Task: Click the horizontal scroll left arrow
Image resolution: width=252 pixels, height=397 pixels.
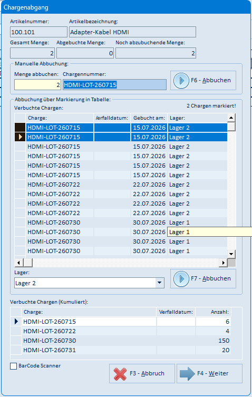Action: (19, 263)
